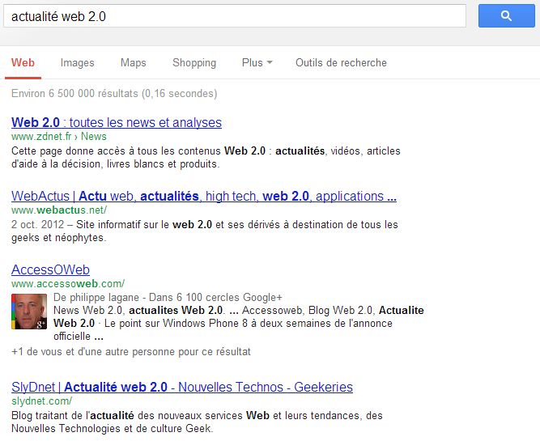Switch to the Maps tab
This screenshot has height=441, width=540.
[133, 62]
